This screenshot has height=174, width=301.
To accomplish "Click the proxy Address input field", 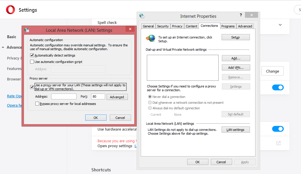I will [x=63, y=96].
